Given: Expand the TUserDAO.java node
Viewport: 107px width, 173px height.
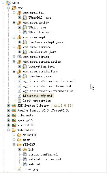Looking at the screenshot, I should point(19,18).
